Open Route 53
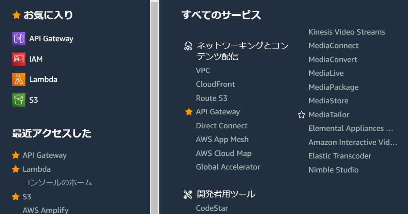 [211, 98]
